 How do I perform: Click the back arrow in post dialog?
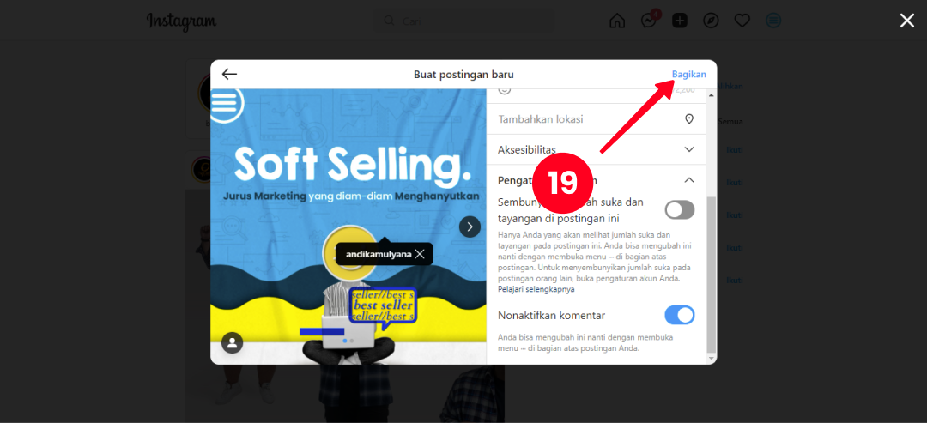coord(229,74)
